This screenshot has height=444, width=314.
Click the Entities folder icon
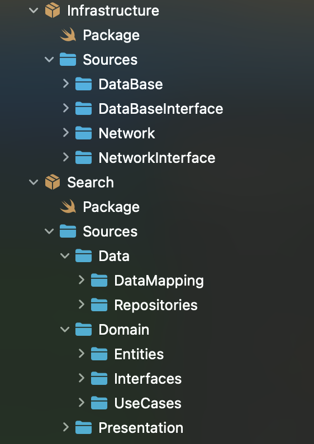click(99, 354)
